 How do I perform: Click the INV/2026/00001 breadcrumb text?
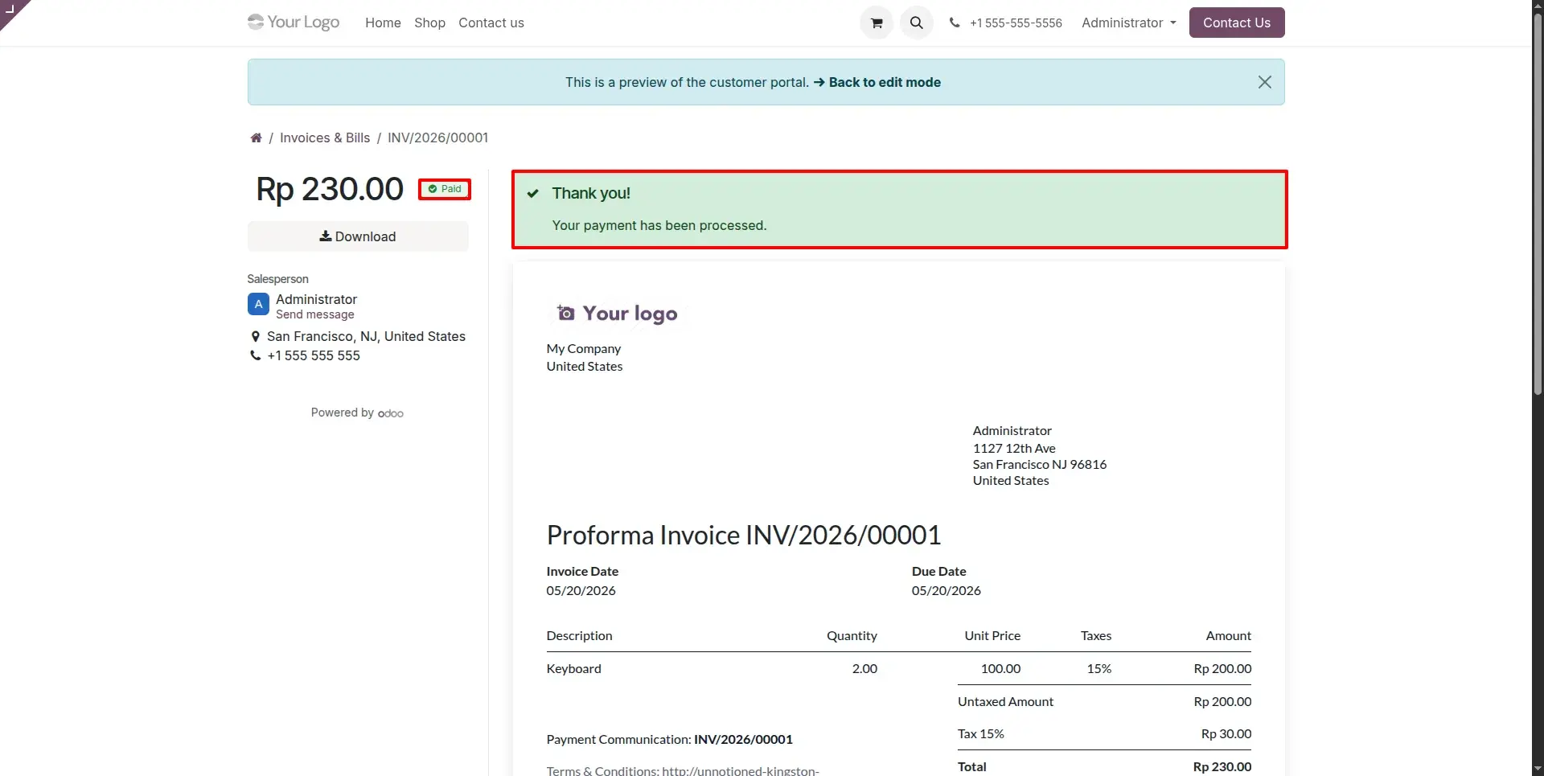point(438,138)
